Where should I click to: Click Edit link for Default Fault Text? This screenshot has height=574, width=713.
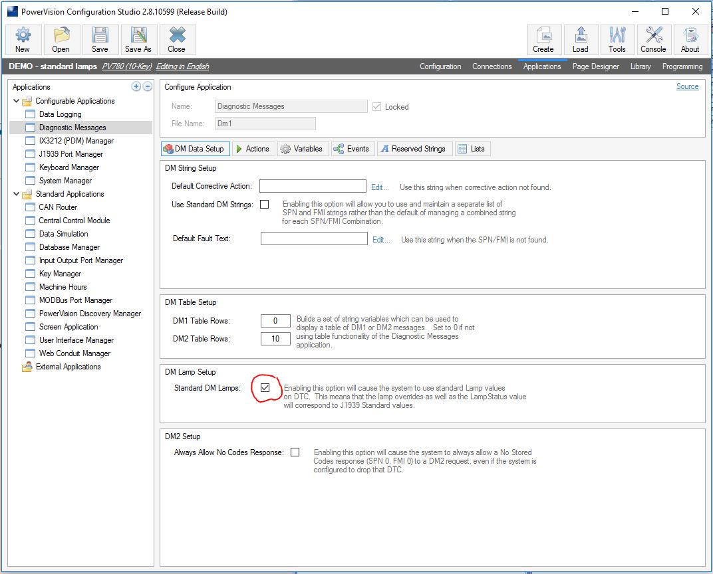[381, 240]
